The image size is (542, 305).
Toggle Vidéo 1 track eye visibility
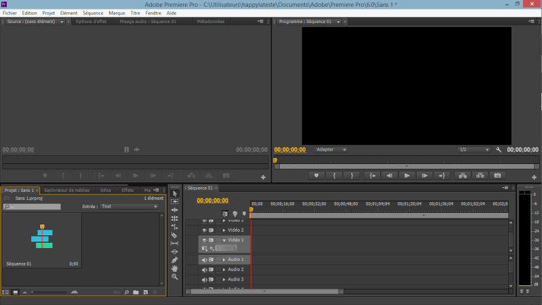pos(205,240)
